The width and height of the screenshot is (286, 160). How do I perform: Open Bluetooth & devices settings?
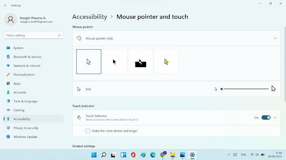click(34, 57)
